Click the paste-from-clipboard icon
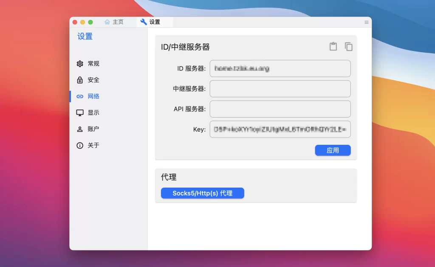The height and width of the screenshot is (267, 435). pyautogui.click(x=333, y=47)
